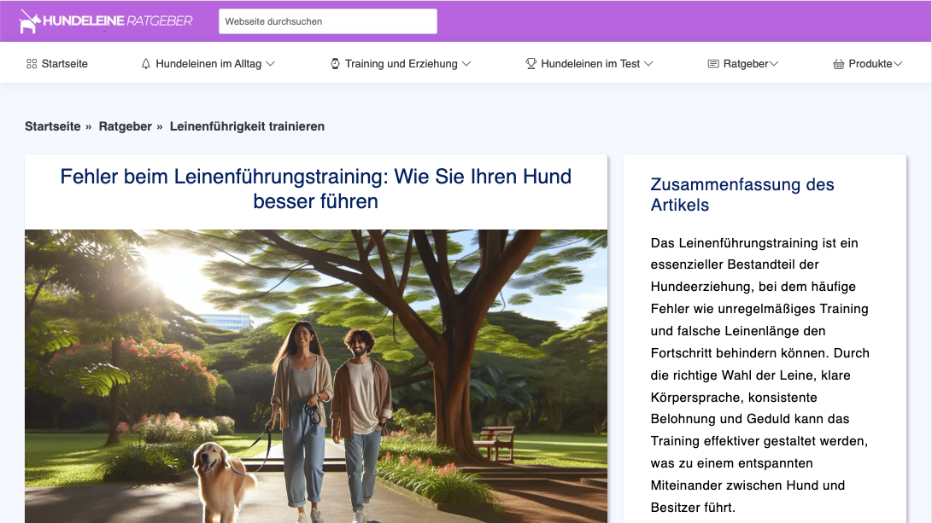Click the document icon beside Ratgeber

tap(712, 62)
